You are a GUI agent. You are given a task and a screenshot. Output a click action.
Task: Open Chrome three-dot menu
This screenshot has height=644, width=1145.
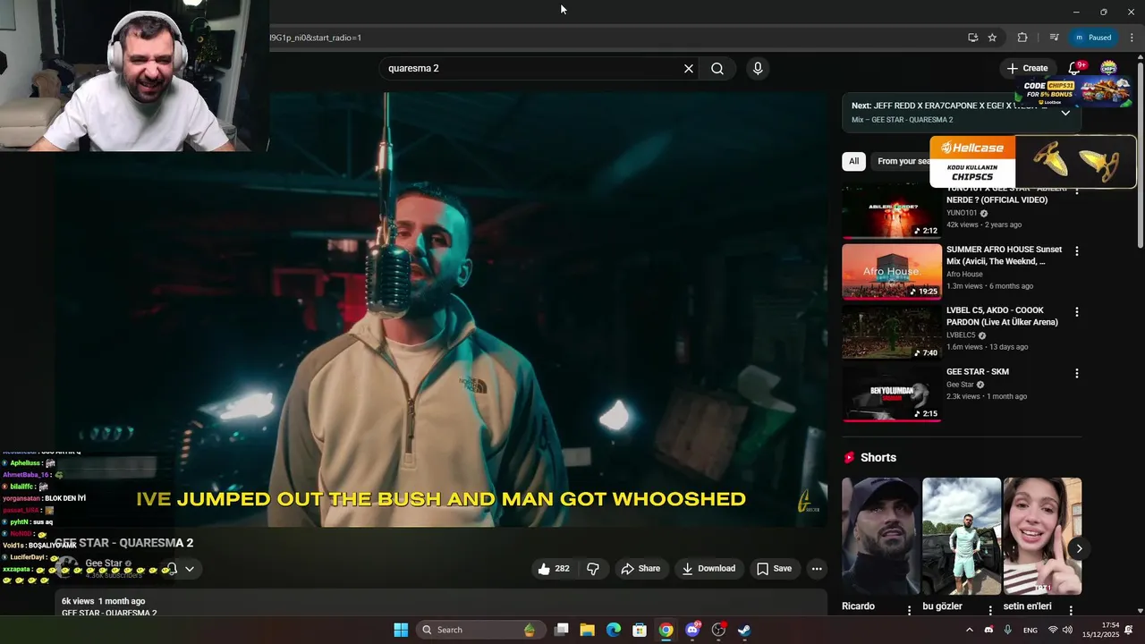tap(1132, 38)
